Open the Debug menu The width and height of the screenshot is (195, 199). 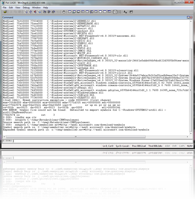tap(26, 7)
